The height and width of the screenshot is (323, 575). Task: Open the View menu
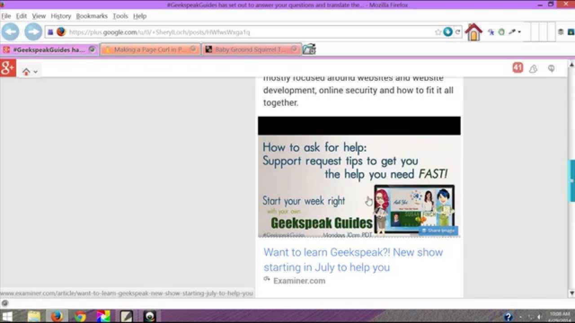tap(39, 16)
